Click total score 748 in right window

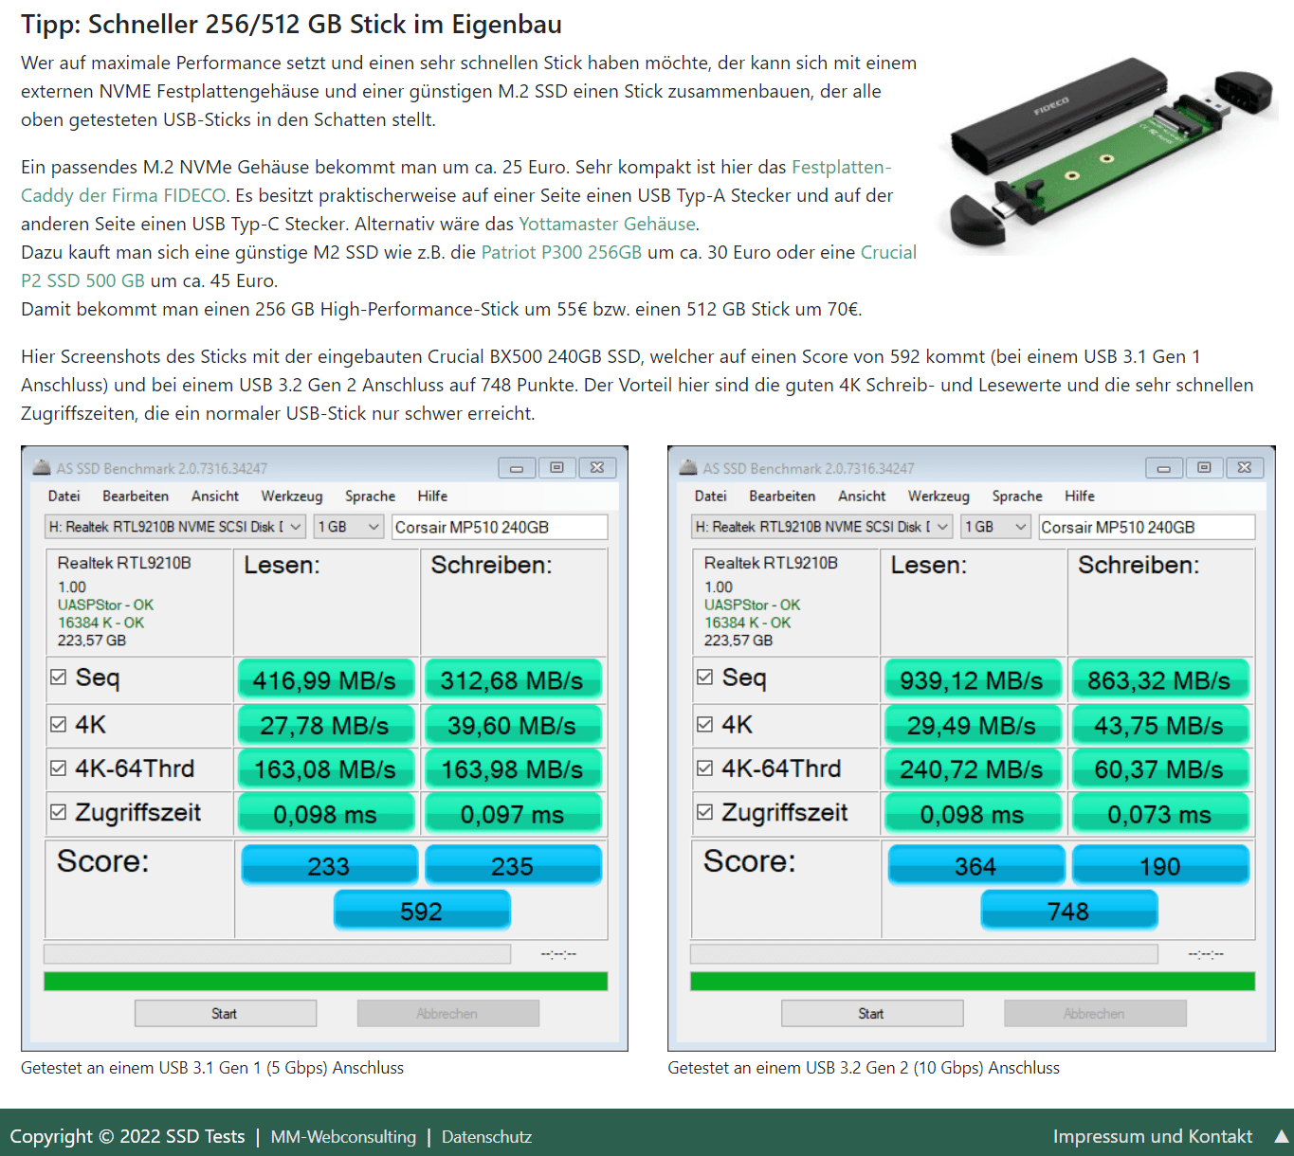coord(1068,911)
